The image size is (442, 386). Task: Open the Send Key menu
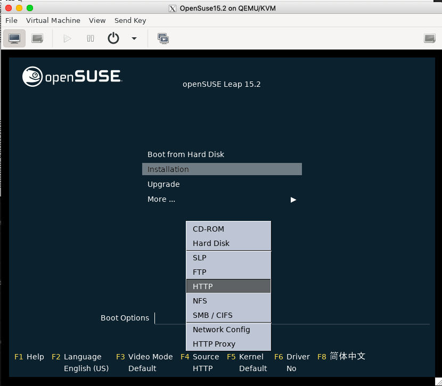pos(130,21)
